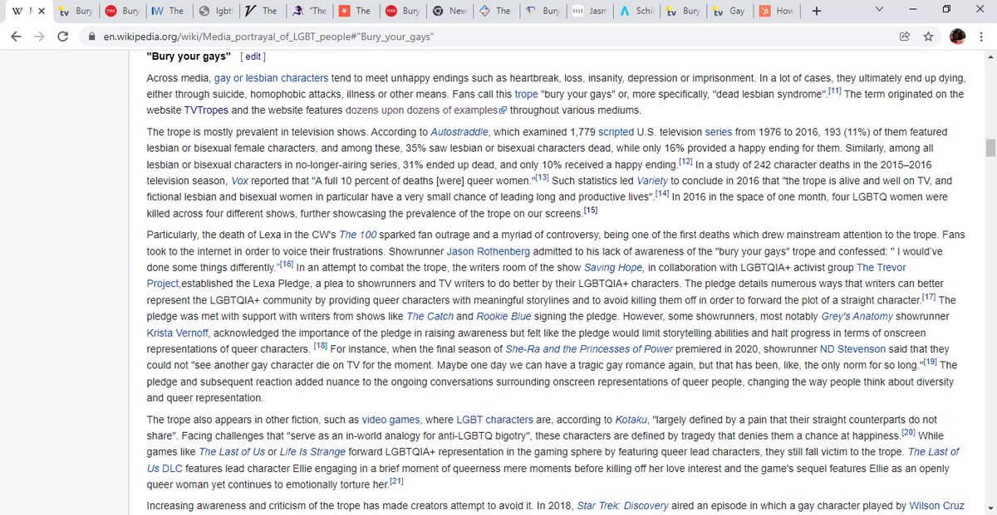Image resolution: width=997 pixels, height=515 pixels.
Task: Open the Rookie Blue link
Action: pyautogui.click(x=505, y=316)
